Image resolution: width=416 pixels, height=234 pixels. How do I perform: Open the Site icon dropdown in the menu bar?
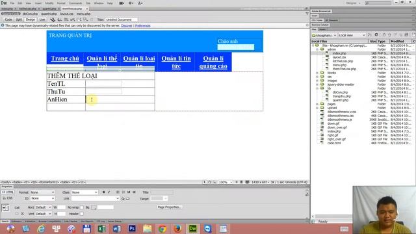tap(140, 3)
